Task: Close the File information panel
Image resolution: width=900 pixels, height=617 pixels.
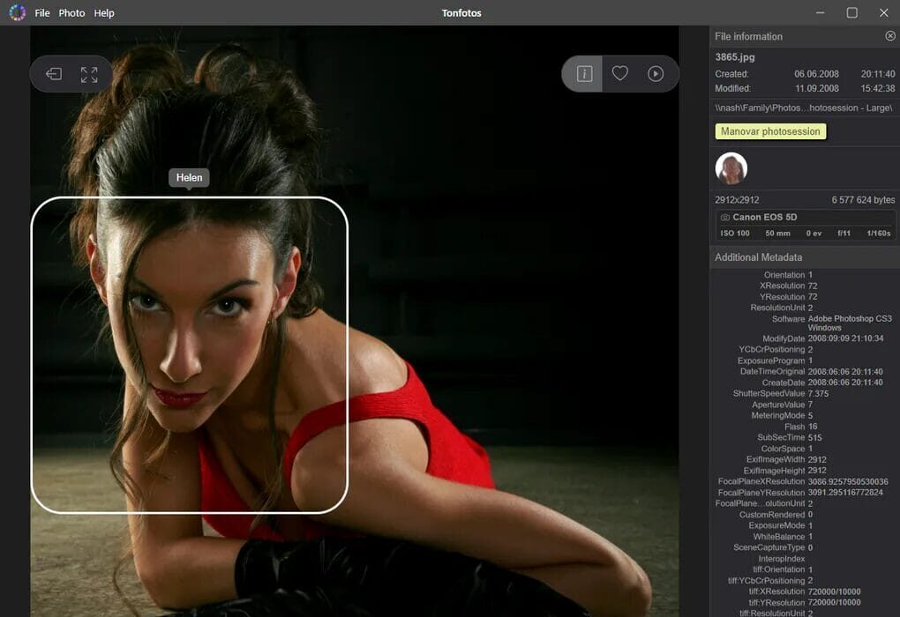Action: point(890,36)
